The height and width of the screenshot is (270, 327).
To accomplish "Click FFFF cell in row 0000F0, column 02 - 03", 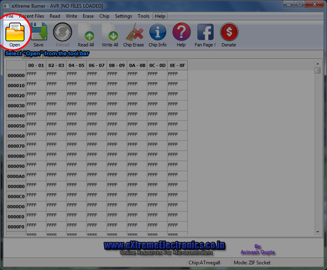I will click(56, 227).
